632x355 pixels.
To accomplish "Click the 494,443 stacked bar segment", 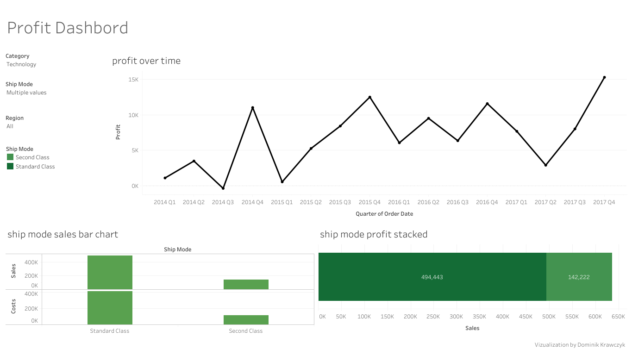I will tap(432, 277).
